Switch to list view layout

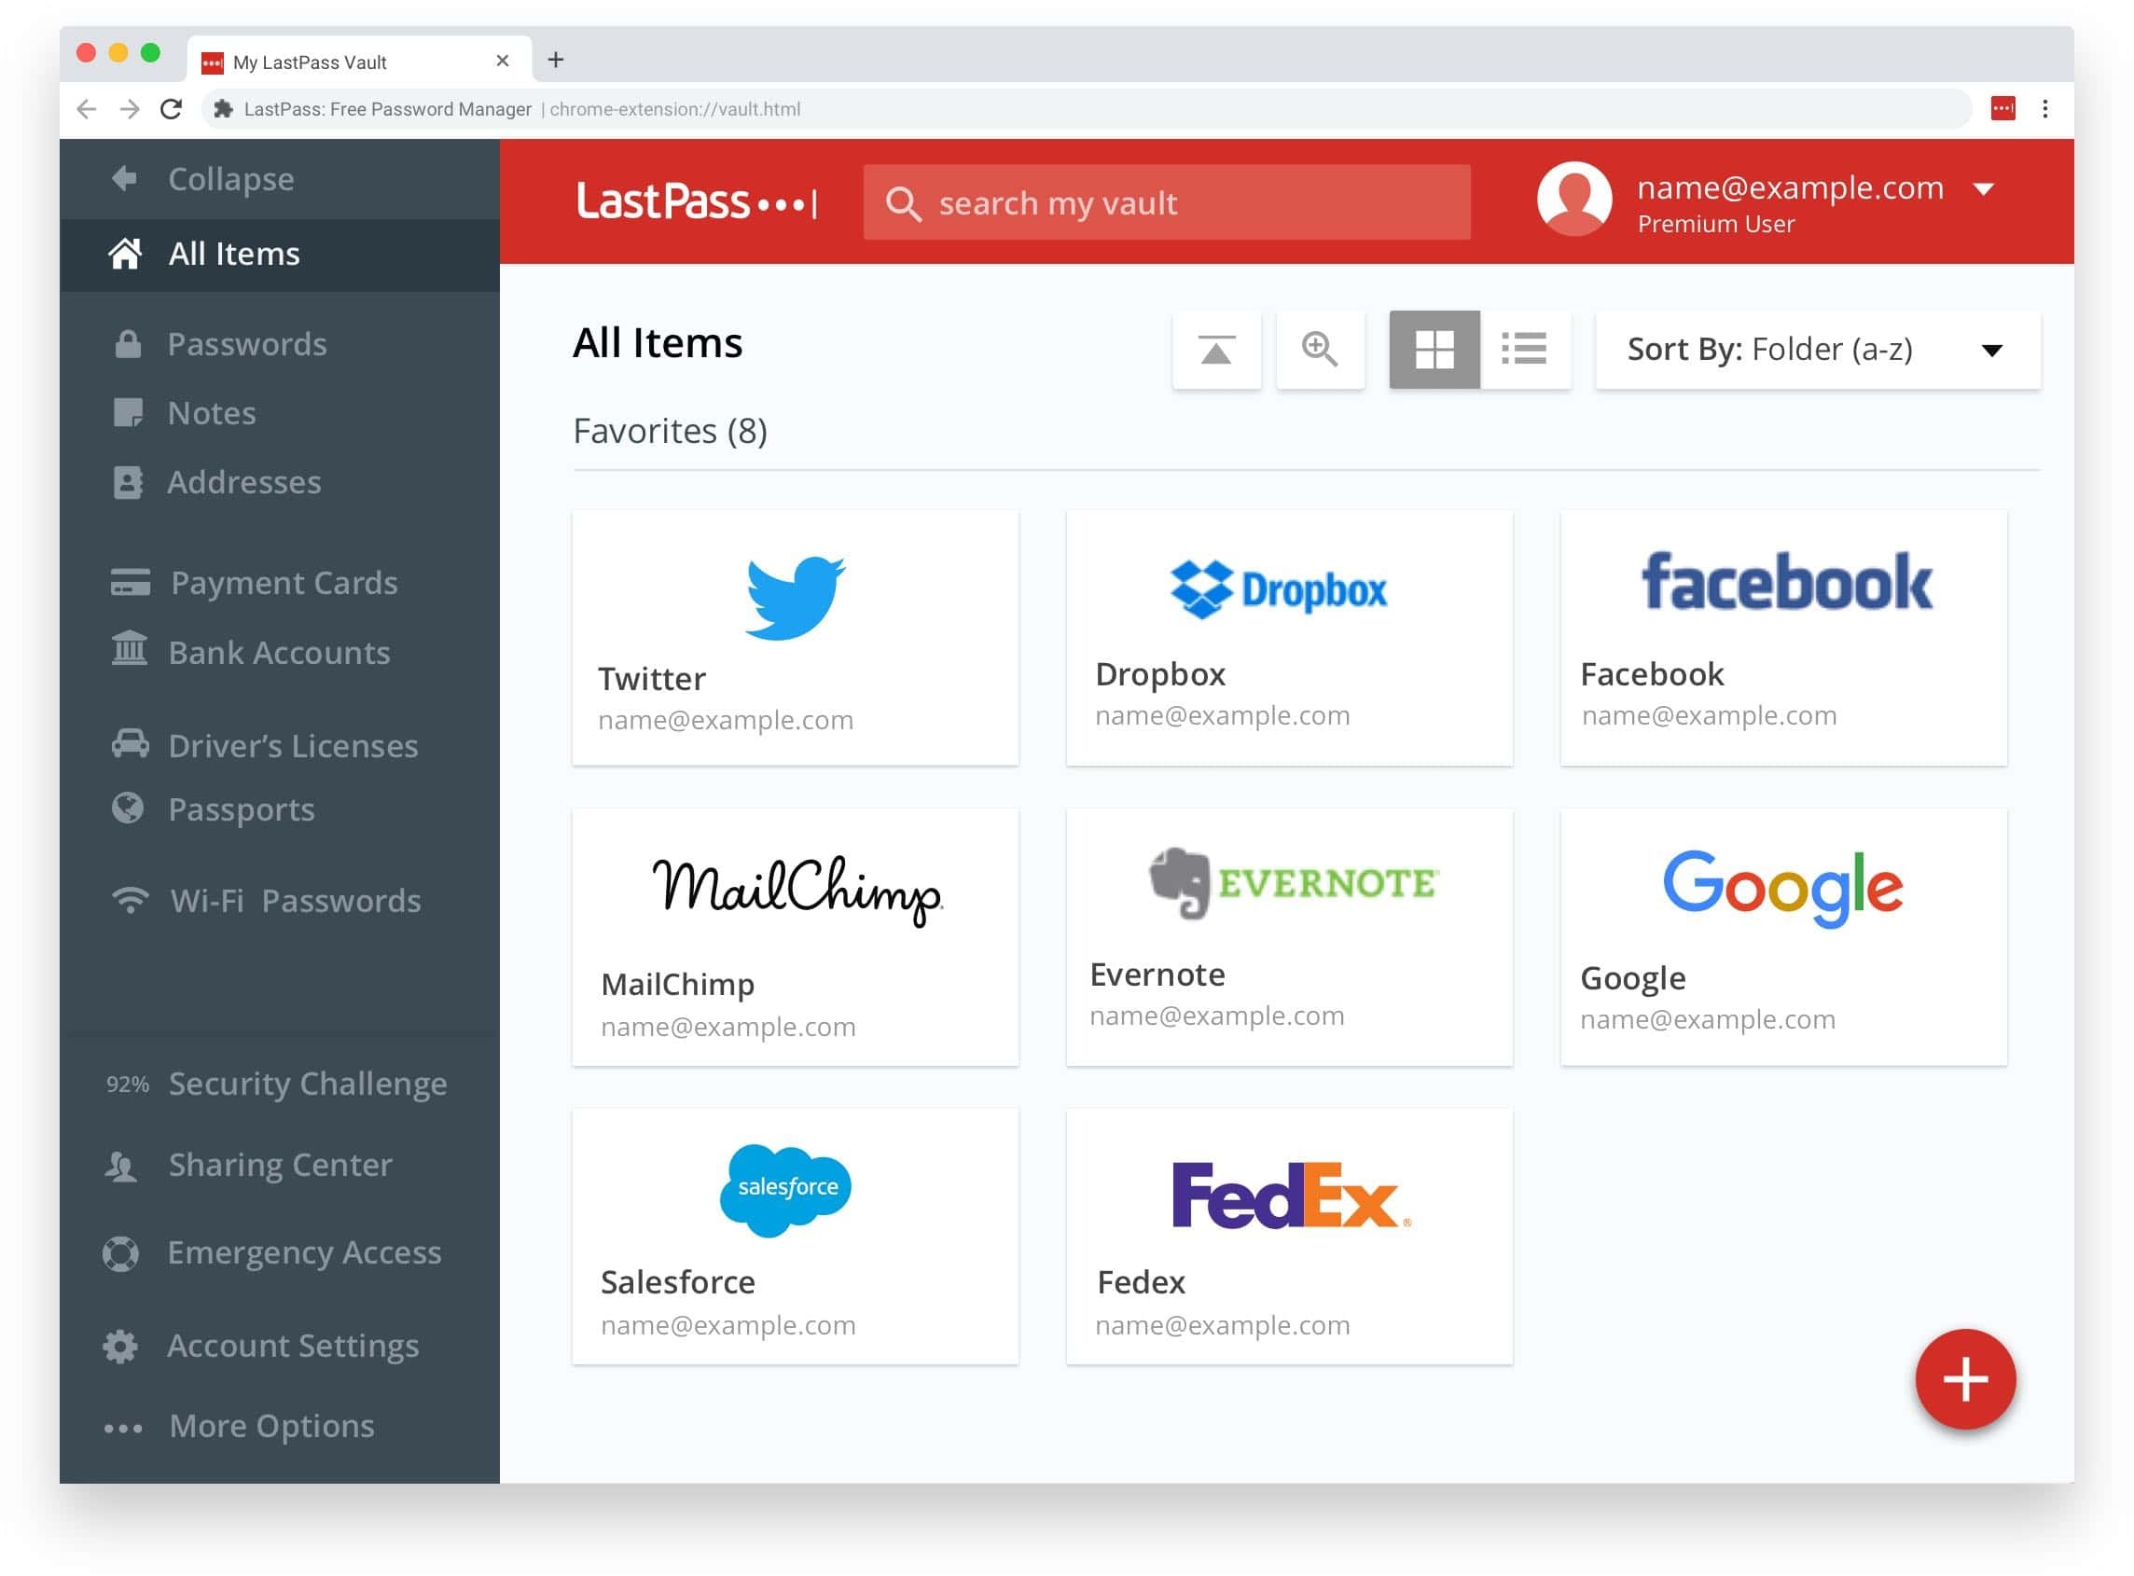[x=1523, y=348]
